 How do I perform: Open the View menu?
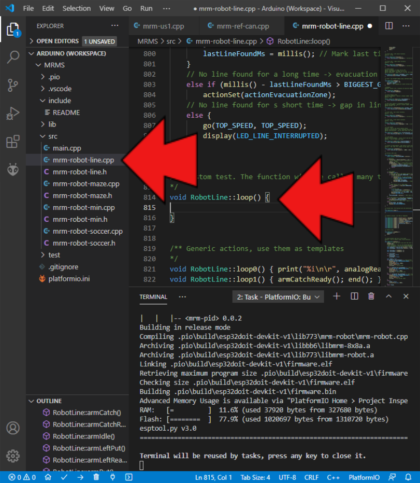tap(107, 8)
